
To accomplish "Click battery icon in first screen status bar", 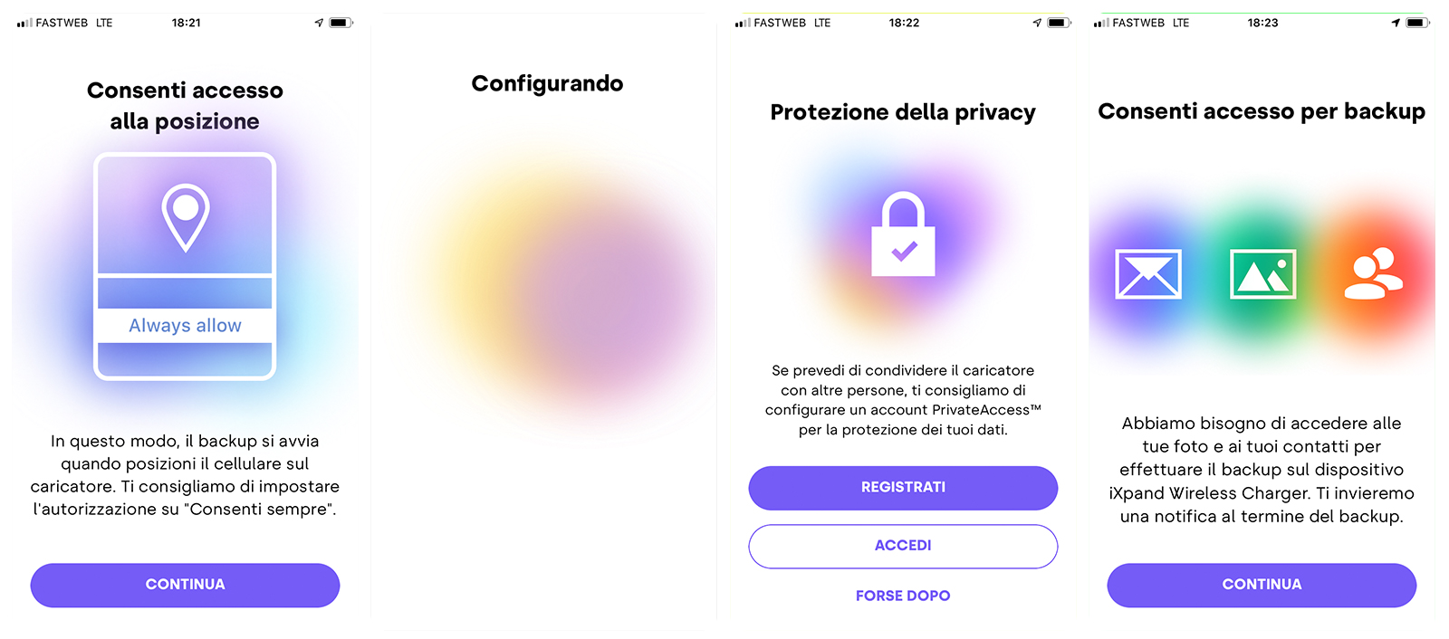I will tap(340, 23).
